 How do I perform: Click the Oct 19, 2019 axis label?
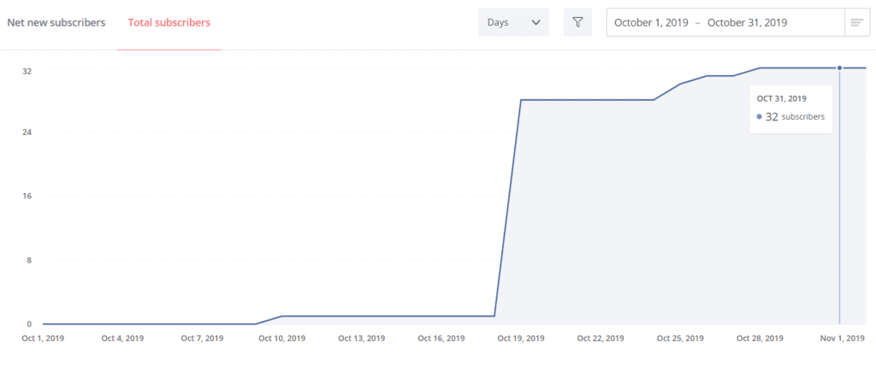tap(521, 339)
